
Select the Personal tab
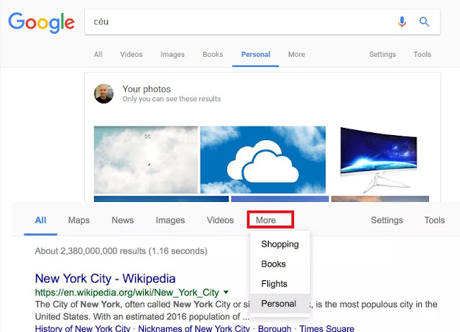(x=256, y=55)
